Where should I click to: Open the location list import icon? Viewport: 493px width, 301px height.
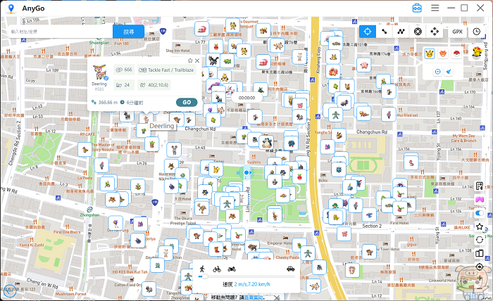point(480,186)
